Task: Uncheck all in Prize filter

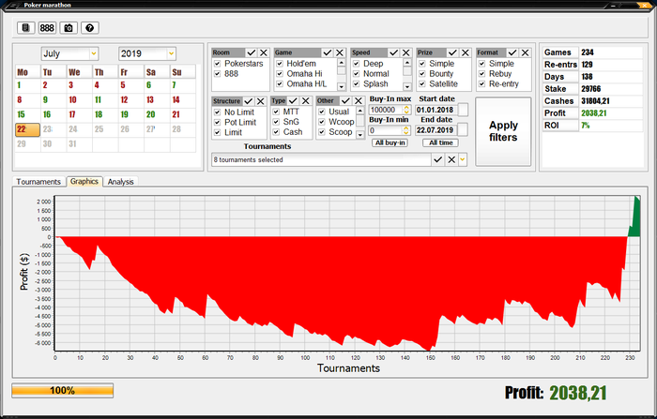Action: [x=466, y=52]
